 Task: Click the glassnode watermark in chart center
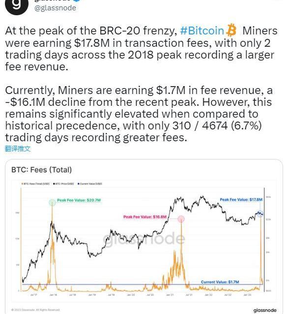144,239
